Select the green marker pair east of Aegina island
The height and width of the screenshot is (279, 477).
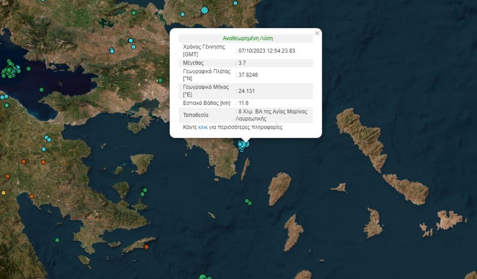(144, 192)
